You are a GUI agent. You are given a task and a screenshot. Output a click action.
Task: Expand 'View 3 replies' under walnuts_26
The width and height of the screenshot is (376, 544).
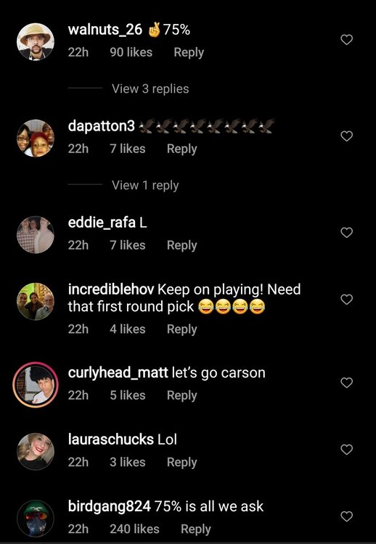pyautogui.click(x=150, y=88)
